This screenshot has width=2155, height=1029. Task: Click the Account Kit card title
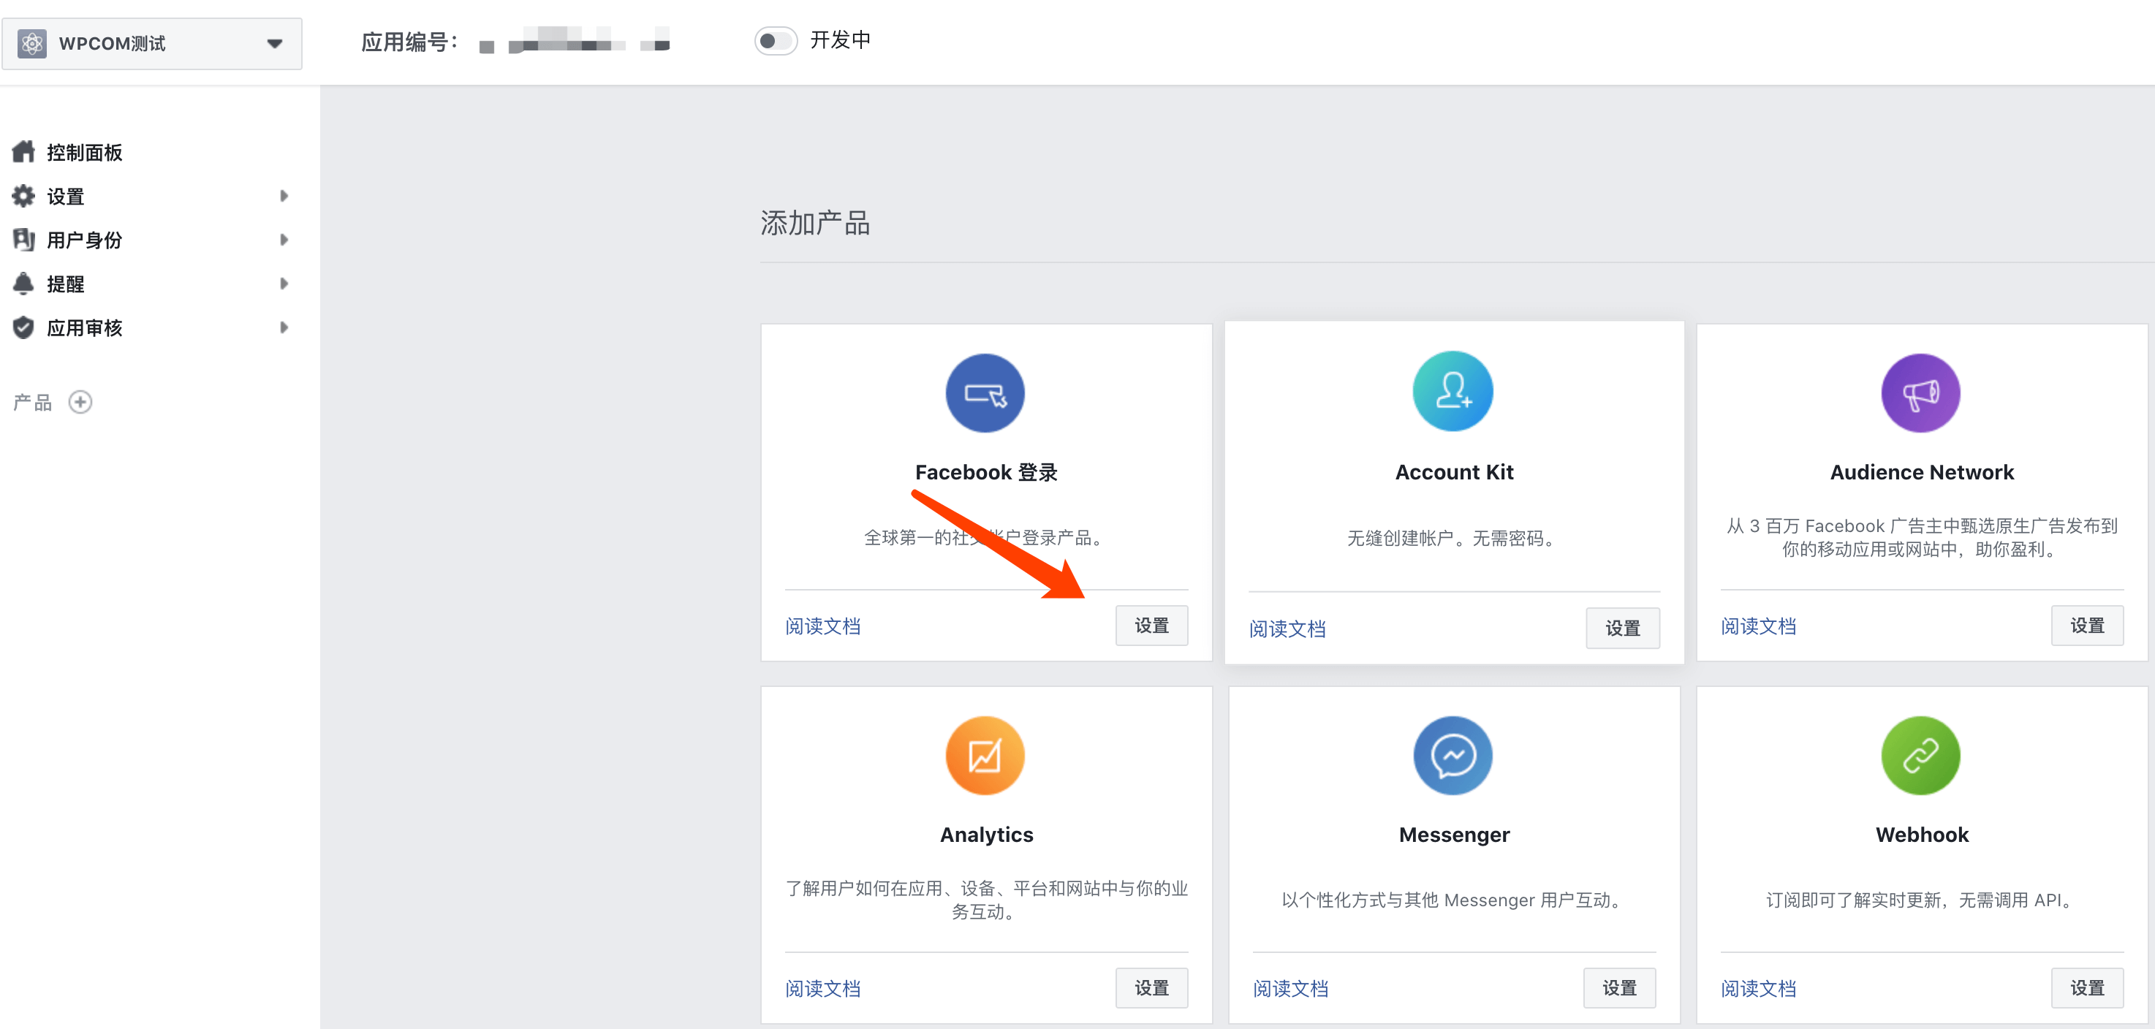(x=1454, y=473)
